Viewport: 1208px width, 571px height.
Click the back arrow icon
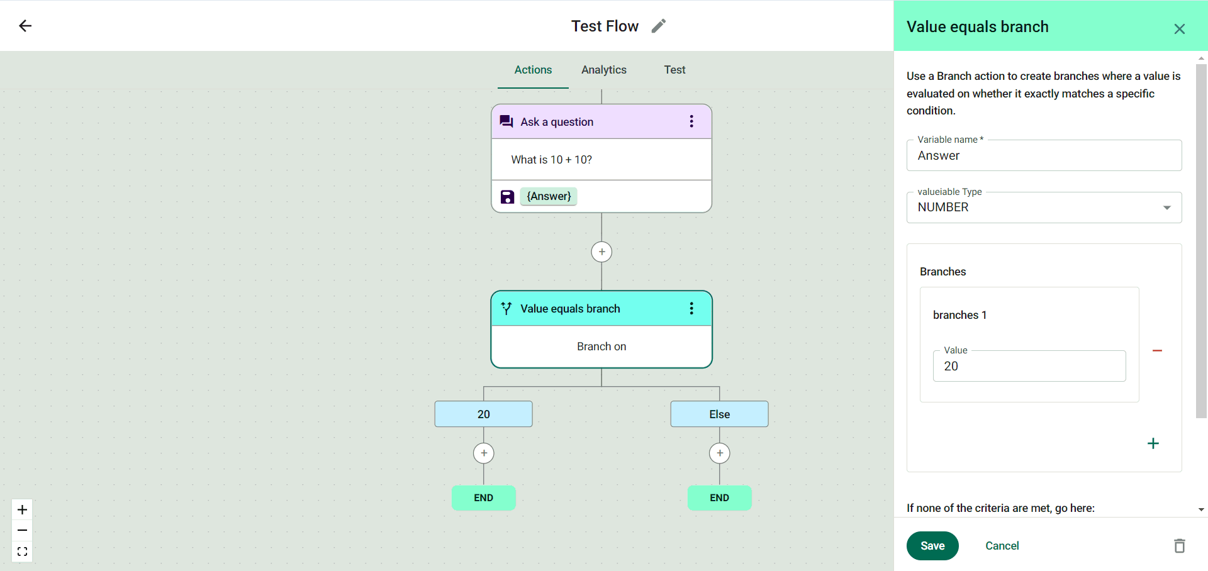click(25, 26)
